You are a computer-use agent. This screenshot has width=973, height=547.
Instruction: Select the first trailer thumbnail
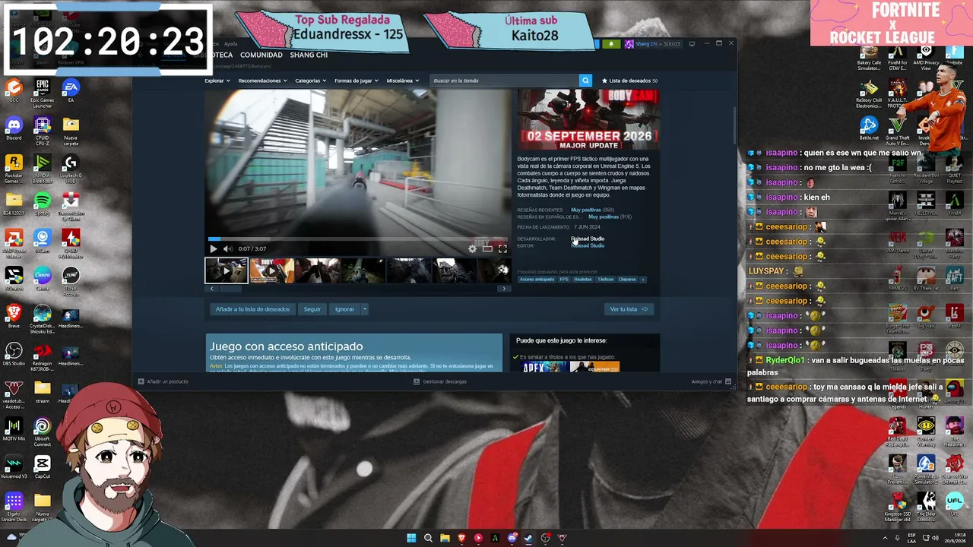click(x=227, y=270)
